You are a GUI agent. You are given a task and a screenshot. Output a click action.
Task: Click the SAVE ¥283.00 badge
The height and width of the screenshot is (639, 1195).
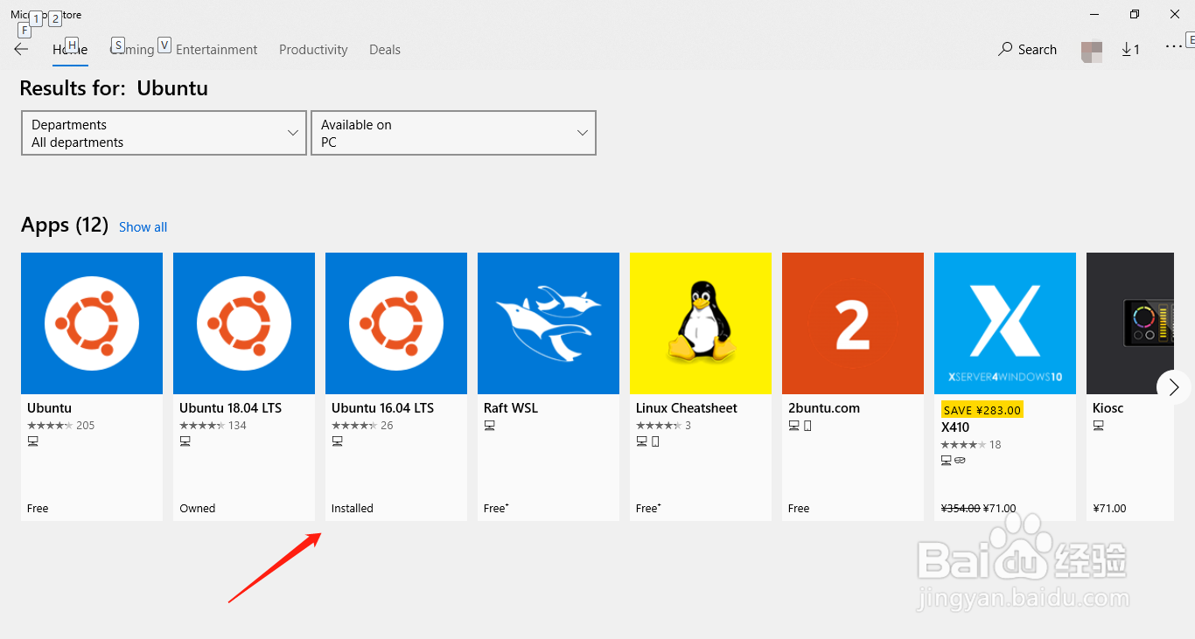click(x=982, y=410)
